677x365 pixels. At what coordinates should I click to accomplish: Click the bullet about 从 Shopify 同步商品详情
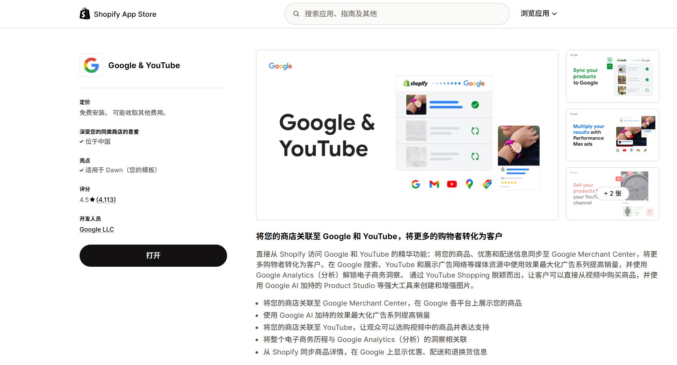(375, 352)
